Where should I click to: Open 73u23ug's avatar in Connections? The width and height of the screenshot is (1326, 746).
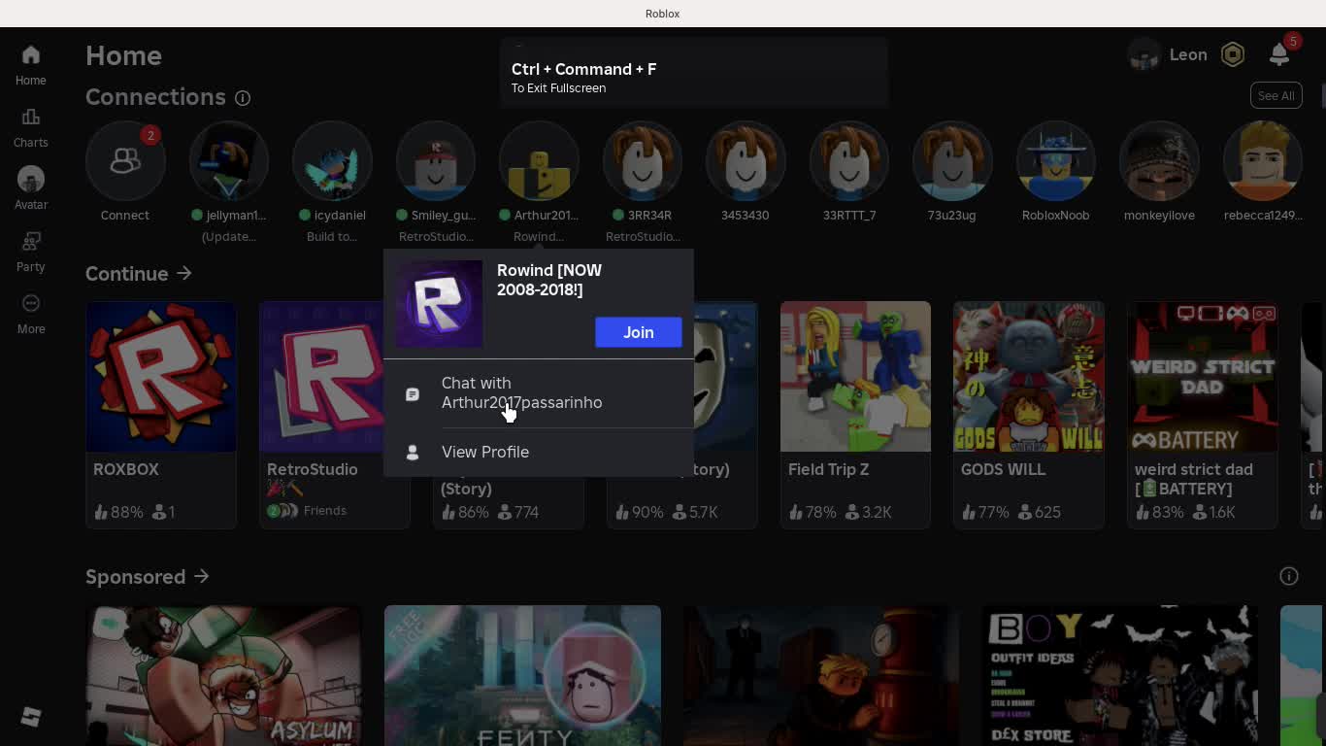tap(952, 160)
